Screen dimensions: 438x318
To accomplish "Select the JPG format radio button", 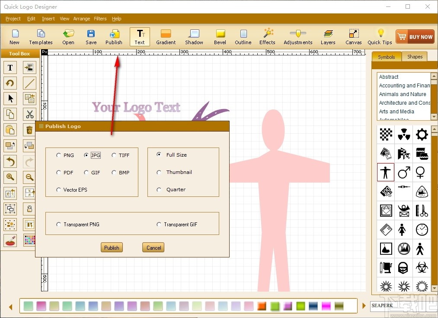I will (x=86, y=155).
